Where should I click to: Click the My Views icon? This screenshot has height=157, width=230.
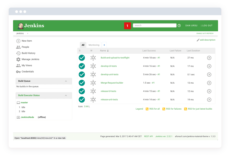click(x=18, y=66)
